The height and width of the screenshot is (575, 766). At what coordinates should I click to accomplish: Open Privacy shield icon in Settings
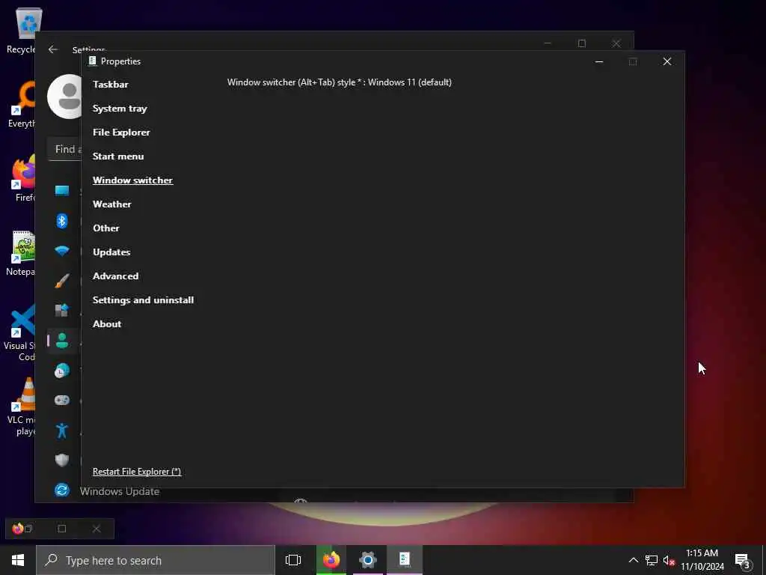pos(62,460)
